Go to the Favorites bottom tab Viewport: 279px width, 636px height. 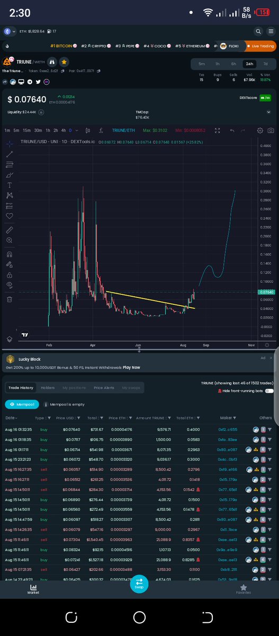(244, 589)
